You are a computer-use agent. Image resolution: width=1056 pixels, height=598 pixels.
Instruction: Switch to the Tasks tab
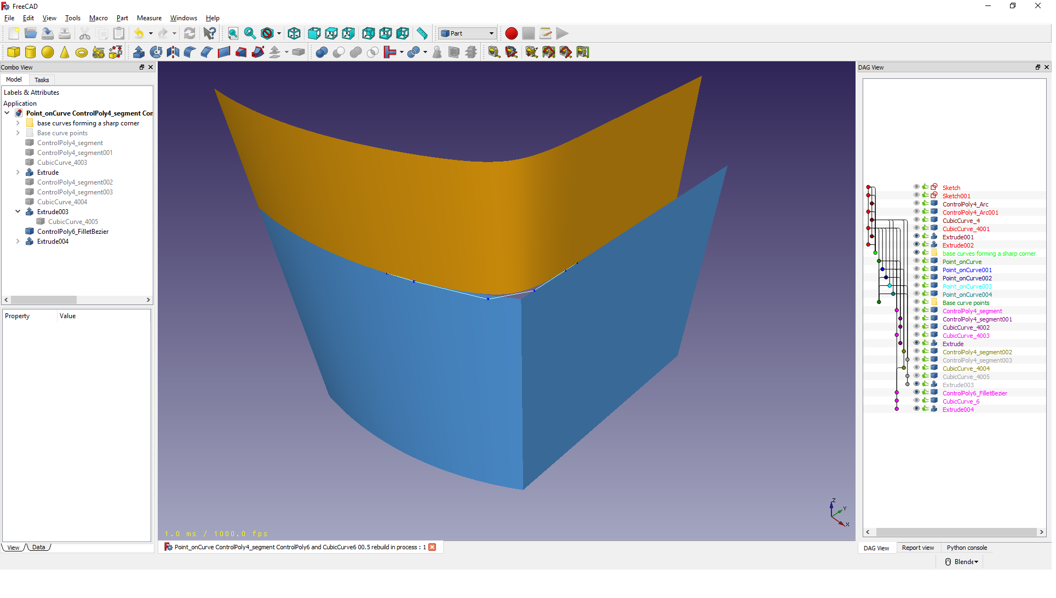[x=42, y=80]
